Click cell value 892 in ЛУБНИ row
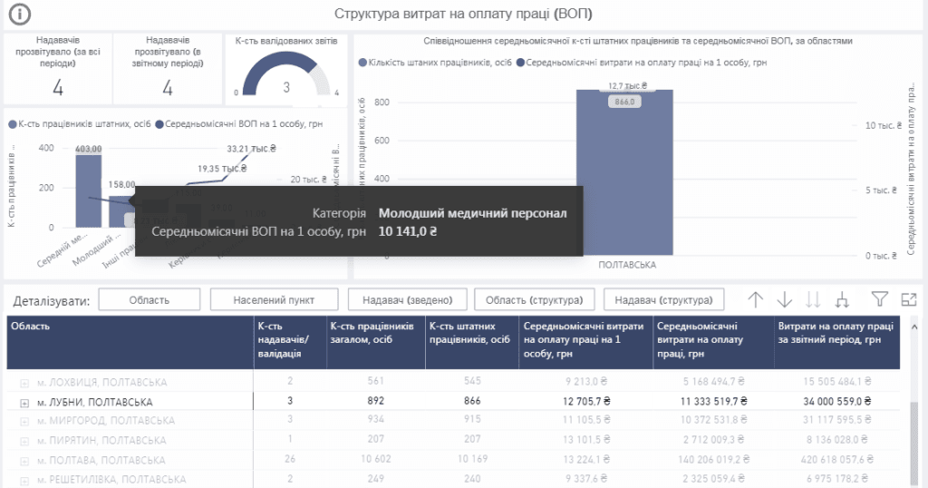 pyautogui.click(x=376, y=401)
